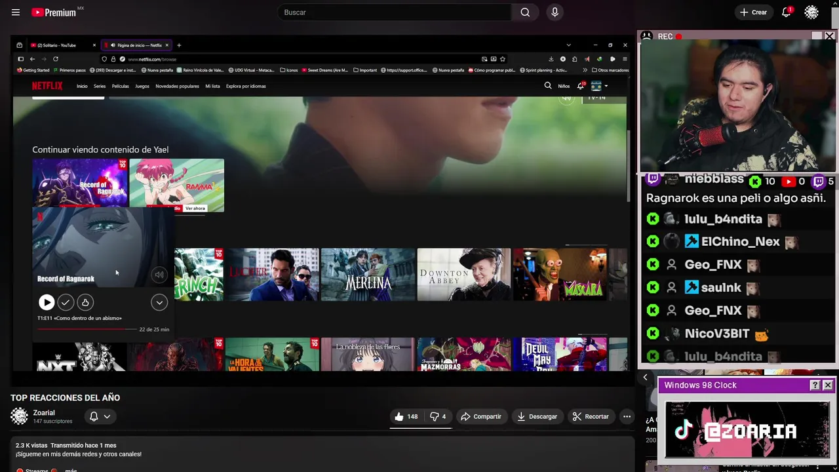
Task: Open the account avatar menu on YouTube
Action: 811,12
